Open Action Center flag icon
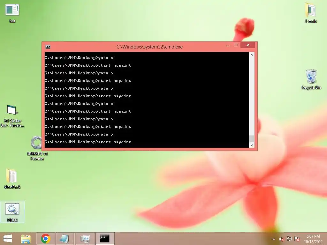 [297, 239]
